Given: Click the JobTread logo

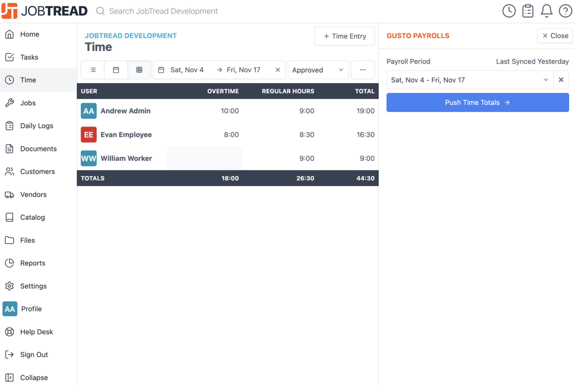Looking at the screenshot, I should (x=45, y=11).
